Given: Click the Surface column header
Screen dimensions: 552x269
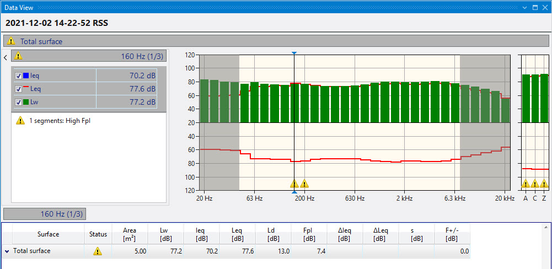Looking at the screenshot, I should click(x=48, y=234).
